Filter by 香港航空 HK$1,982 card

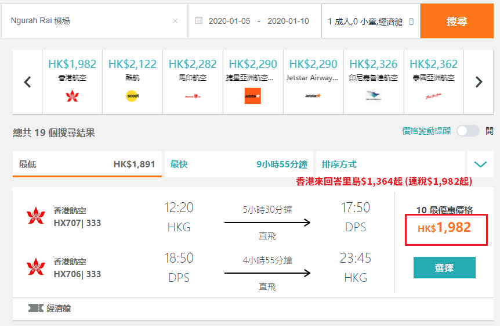[73, 82]
